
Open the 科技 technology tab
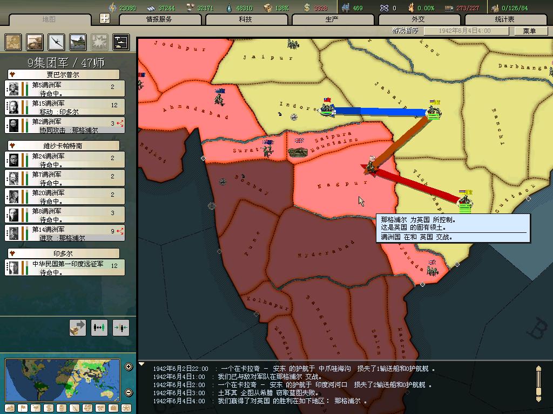(245, 19)
